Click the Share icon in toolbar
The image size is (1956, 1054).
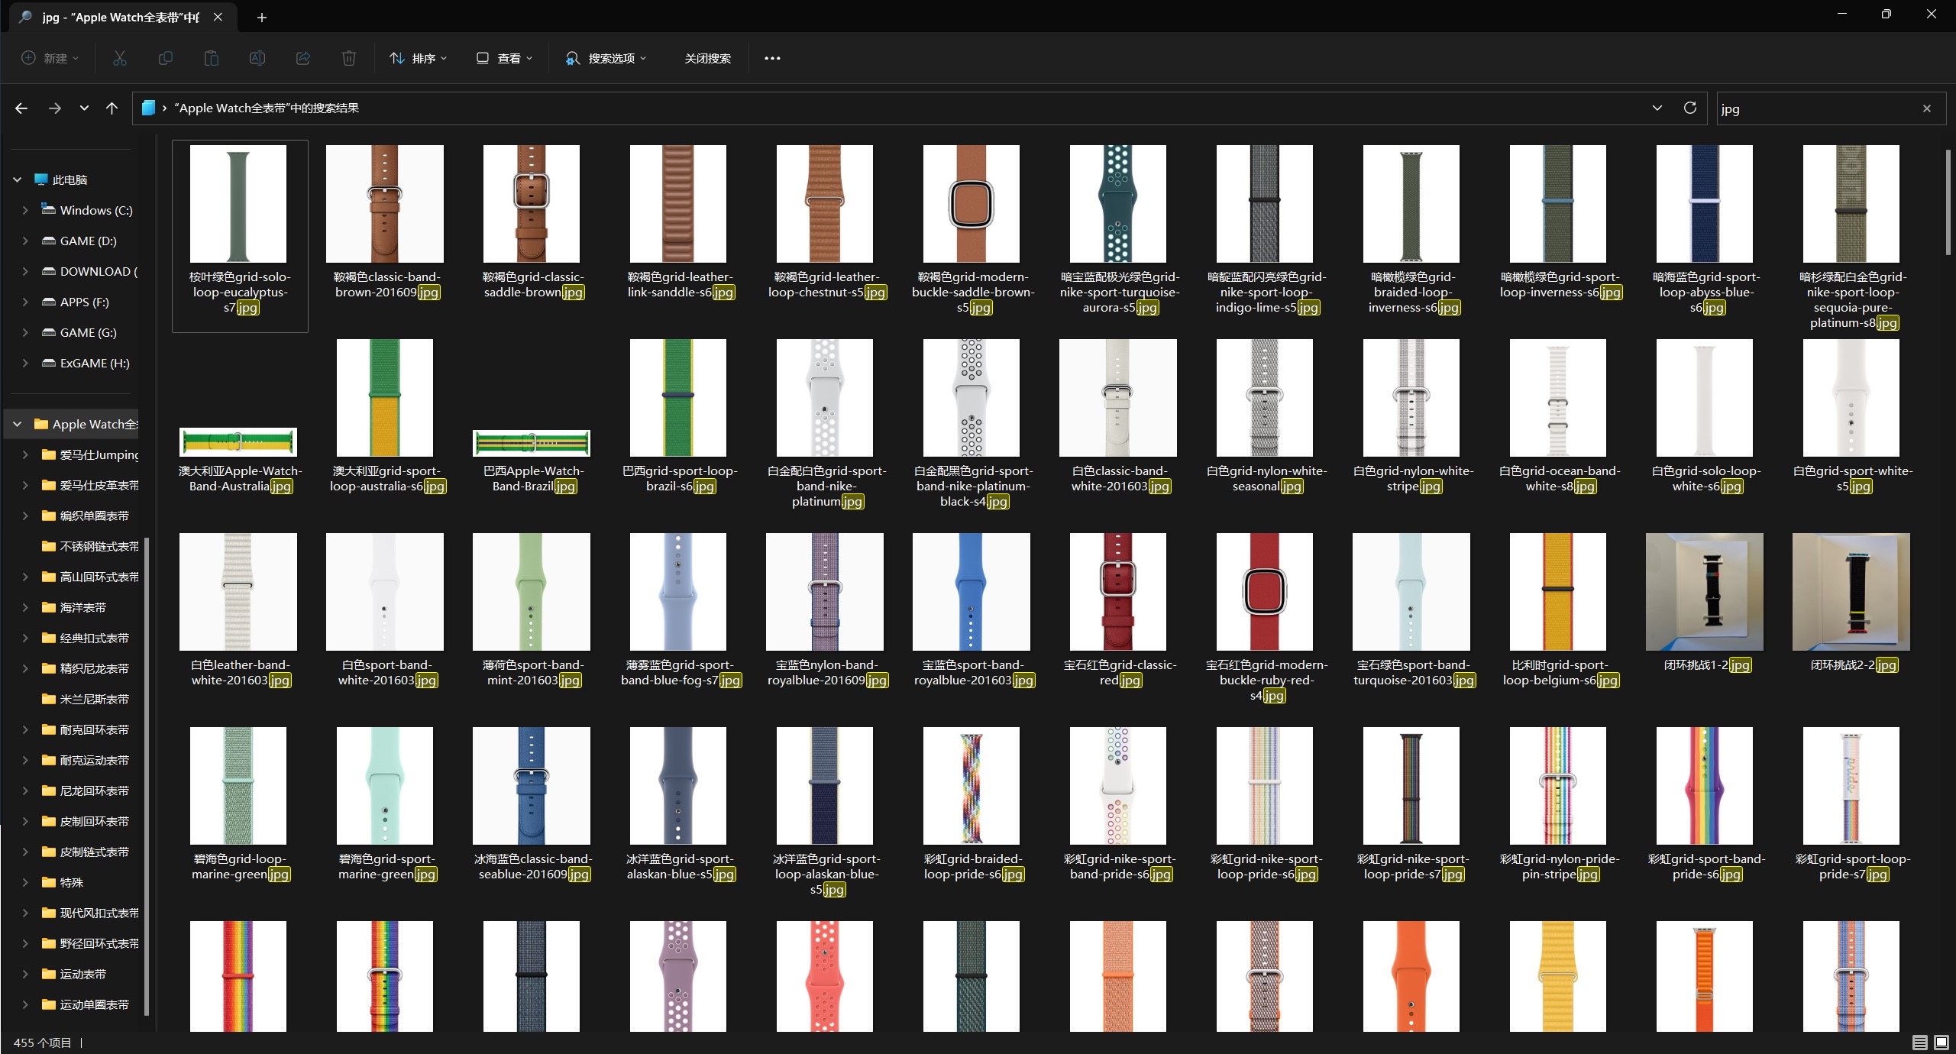(303, 58)
